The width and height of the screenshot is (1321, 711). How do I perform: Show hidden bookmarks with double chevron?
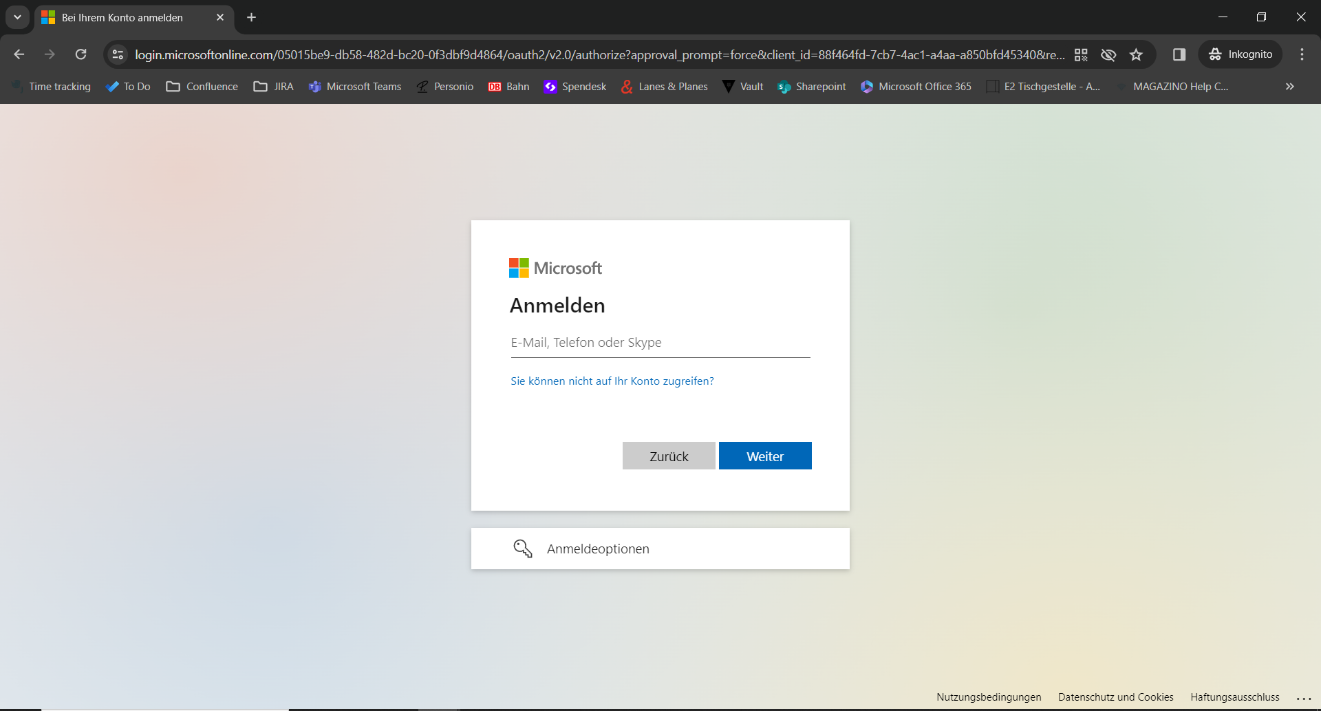tap(1290, 87)
